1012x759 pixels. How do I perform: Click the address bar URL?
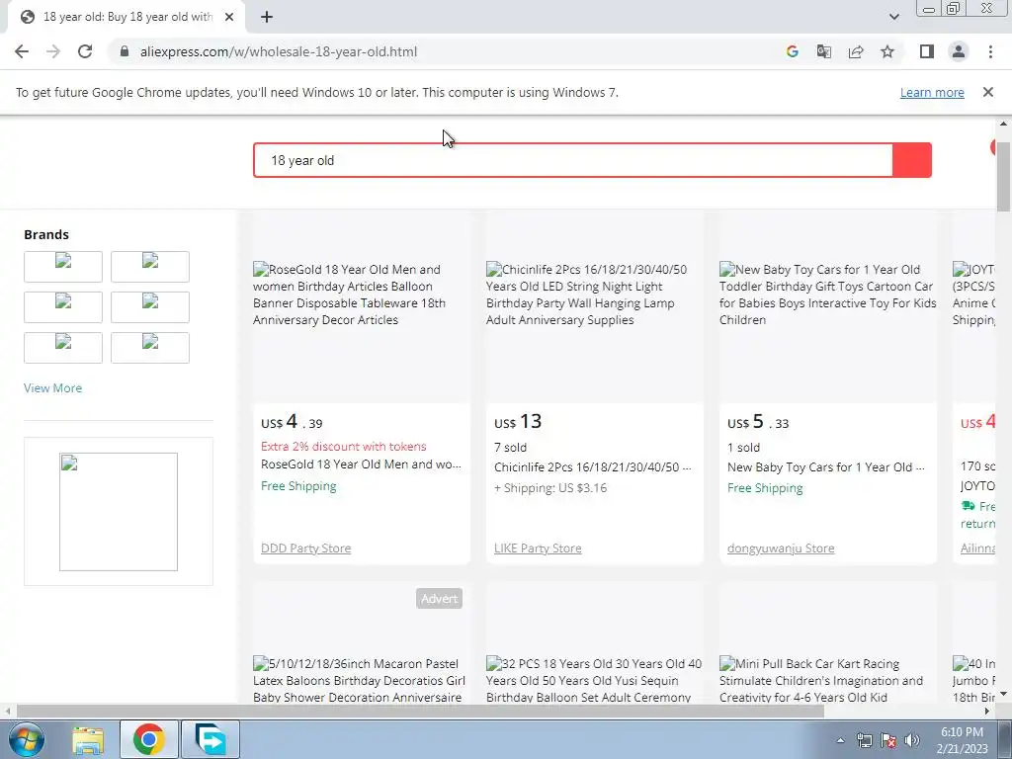tap(278, 51)
